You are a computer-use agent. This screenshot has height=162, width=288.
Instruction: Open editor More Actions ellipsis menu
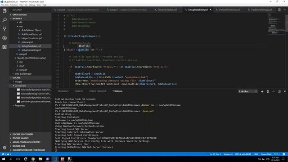click(x=285, y=10)
